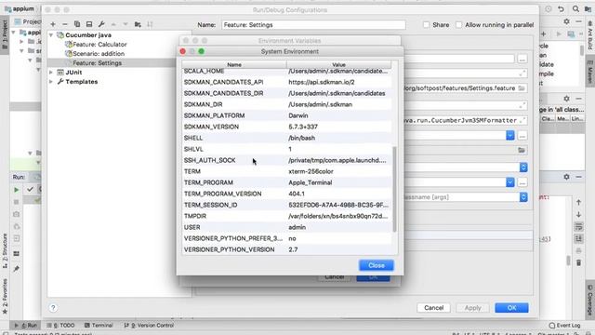
Task: Enable Allow running in parallel checkbox
Action: [x=458, y=25]
